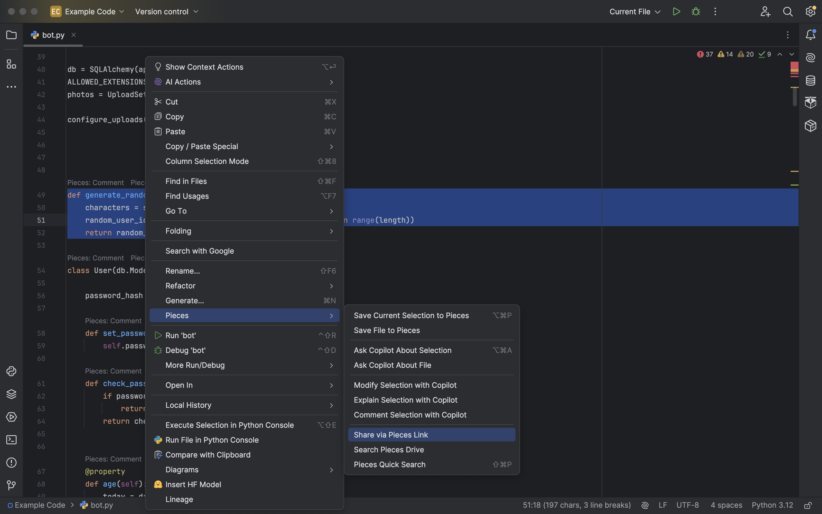
Task: Open the Terminal tool window
Action: 11,440
